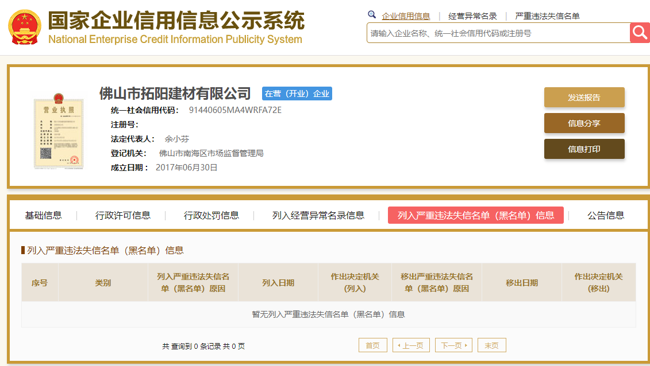
Task: Click the red search magnifier button
Action: (x=640, y=33)
